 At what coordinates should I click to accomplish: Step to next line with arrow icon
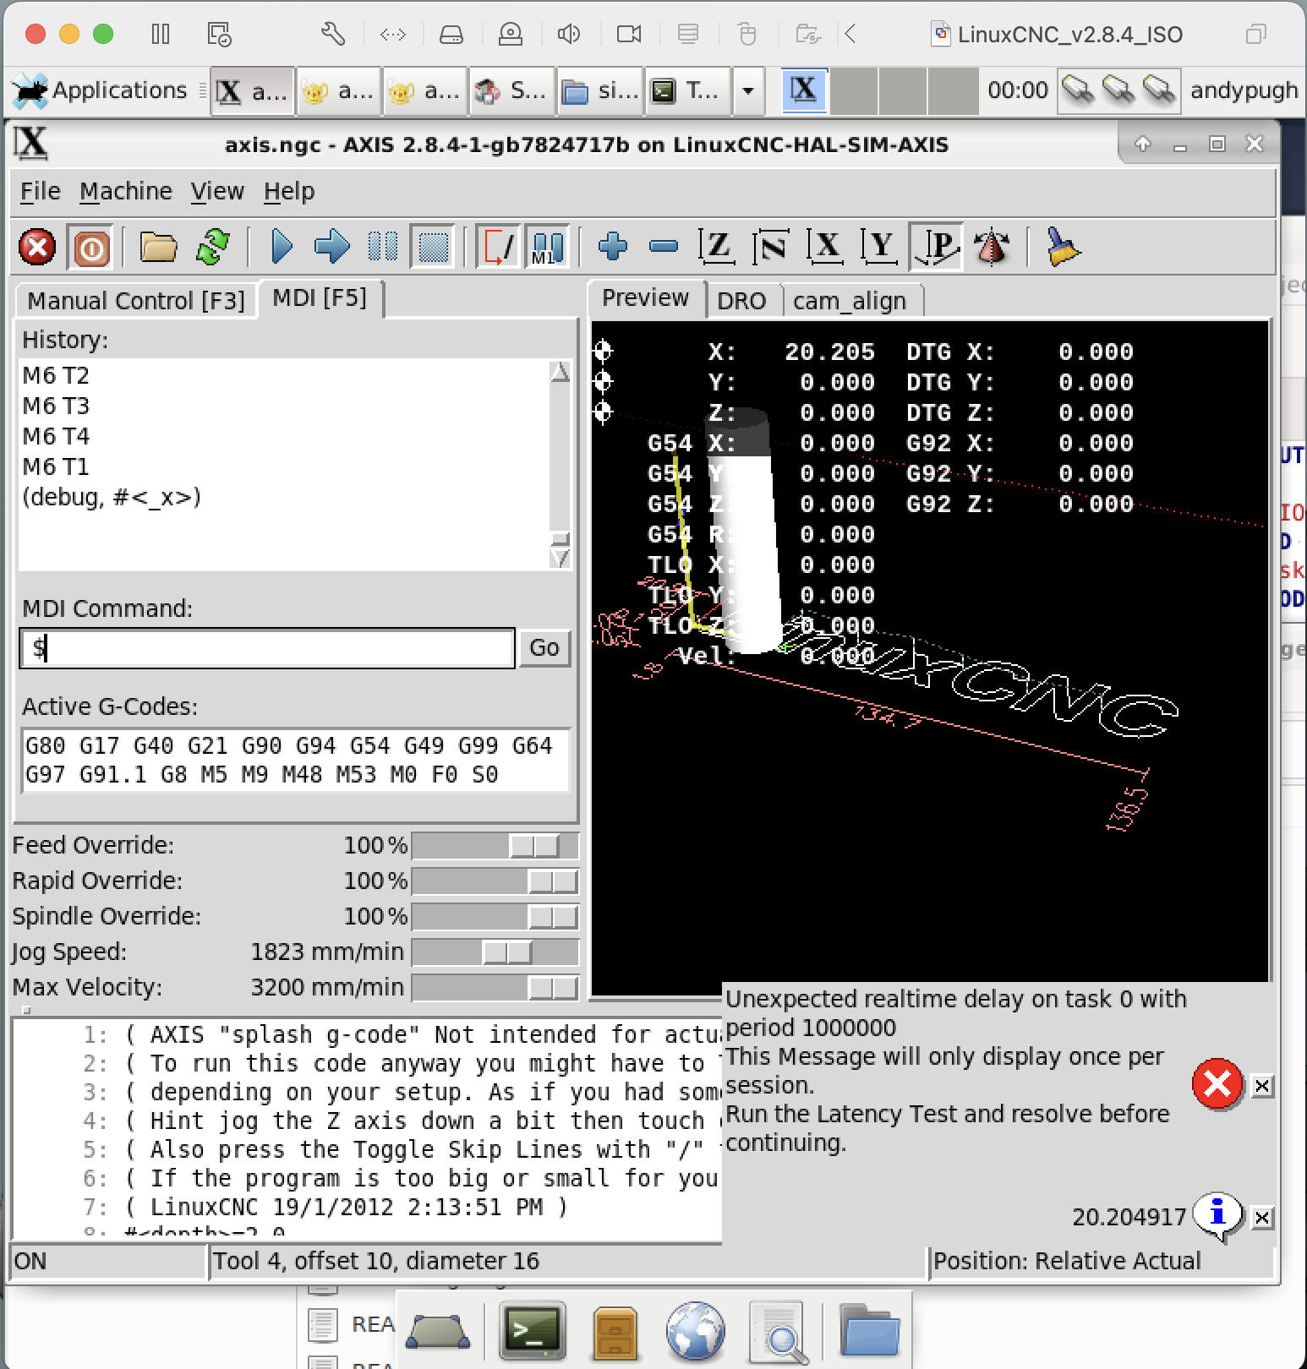tap(331, 248)
